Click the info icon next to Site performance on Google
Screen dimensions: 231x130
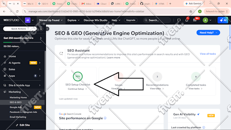[x=105, y=118]
